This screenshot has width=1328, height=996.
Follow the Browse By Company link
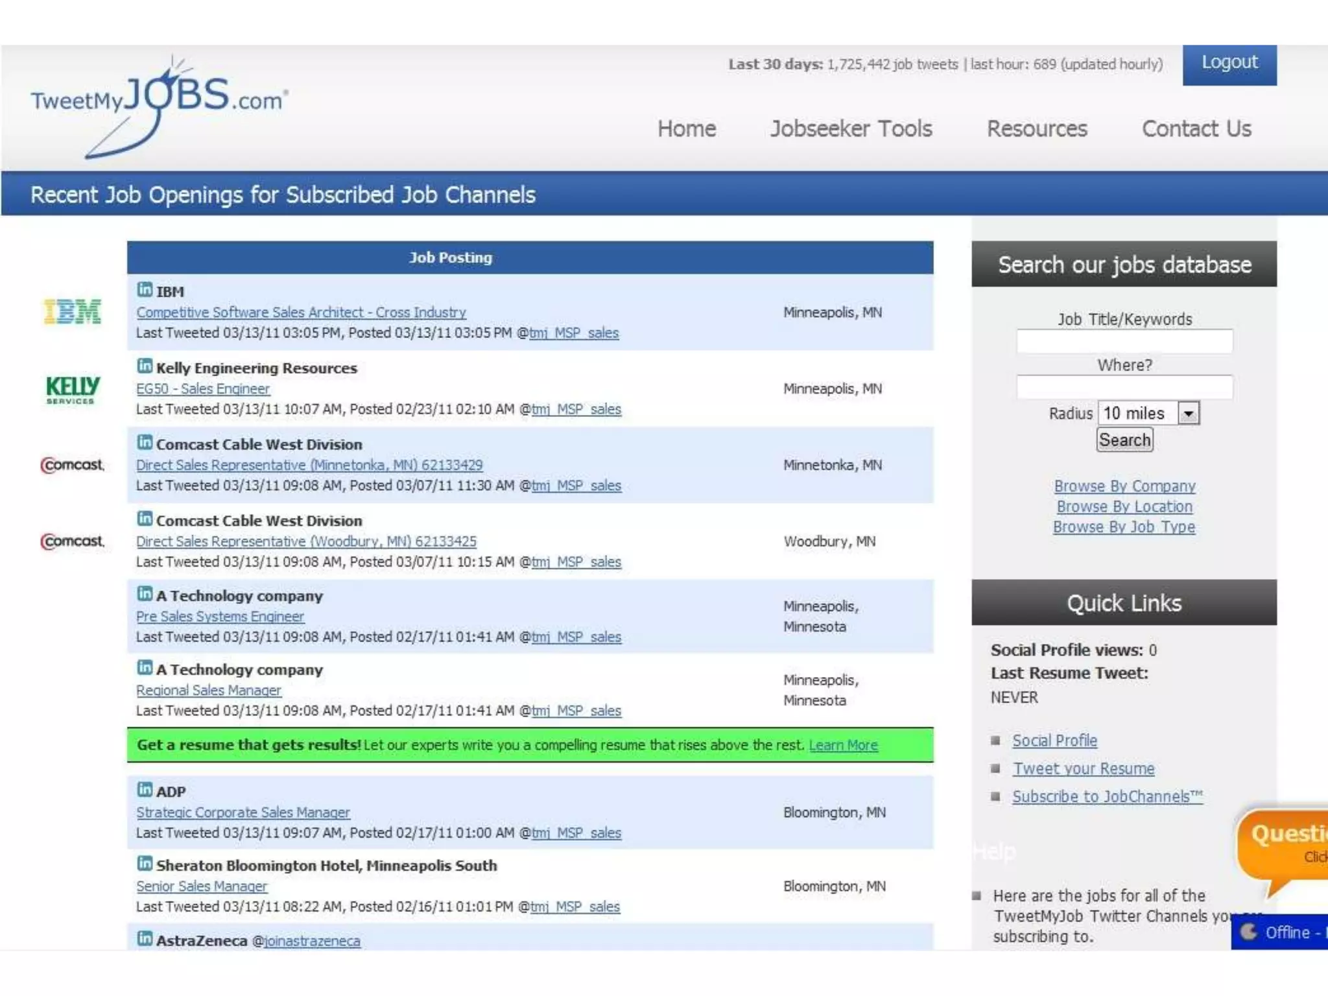[x=1124, y=486]
